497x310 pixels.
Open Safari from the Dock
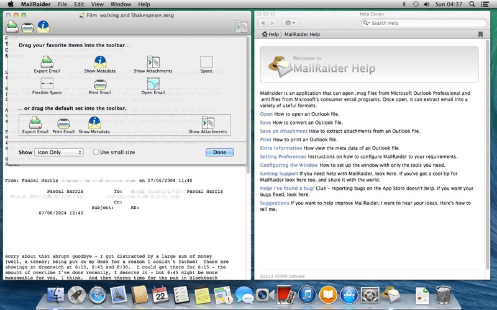coord(98,294)
